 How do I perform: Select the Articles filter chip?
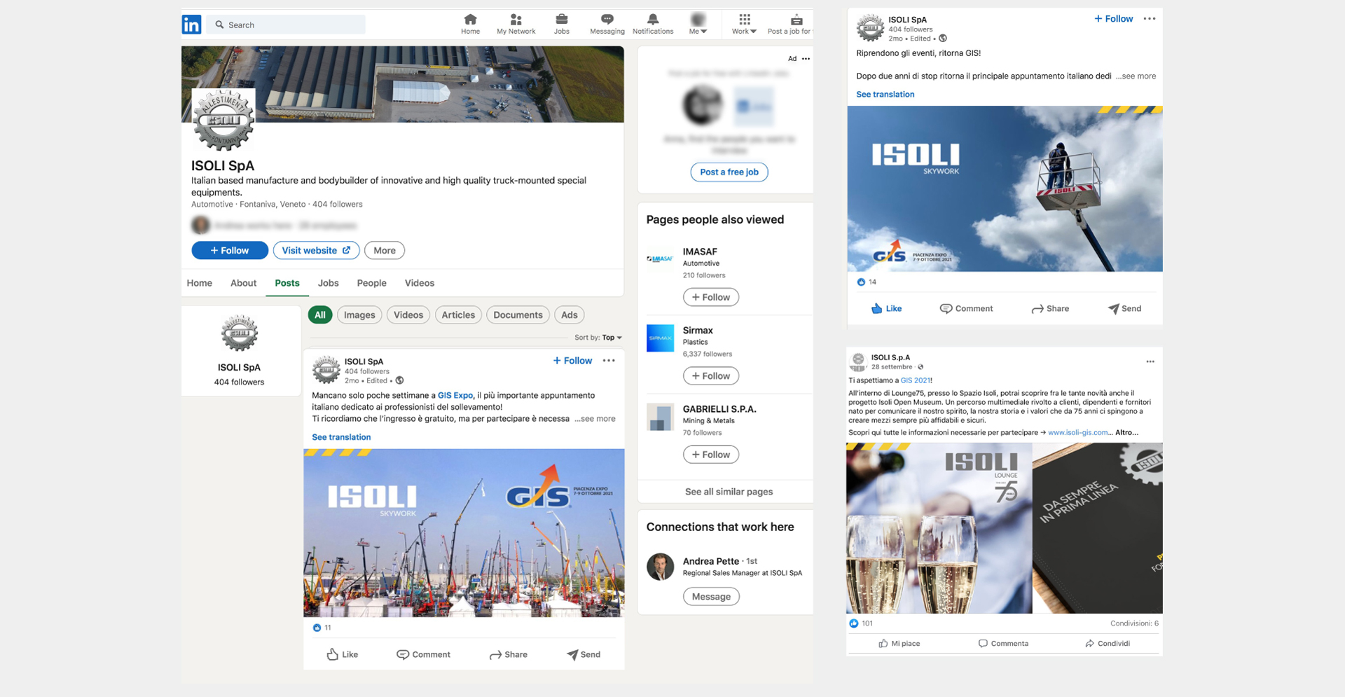pos(458,315)
